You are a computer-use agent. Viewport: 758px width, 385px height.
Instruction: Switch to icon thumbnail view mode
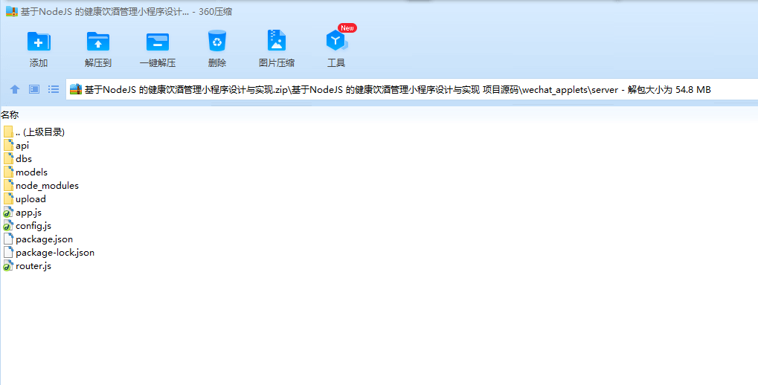tap(33, 89)
